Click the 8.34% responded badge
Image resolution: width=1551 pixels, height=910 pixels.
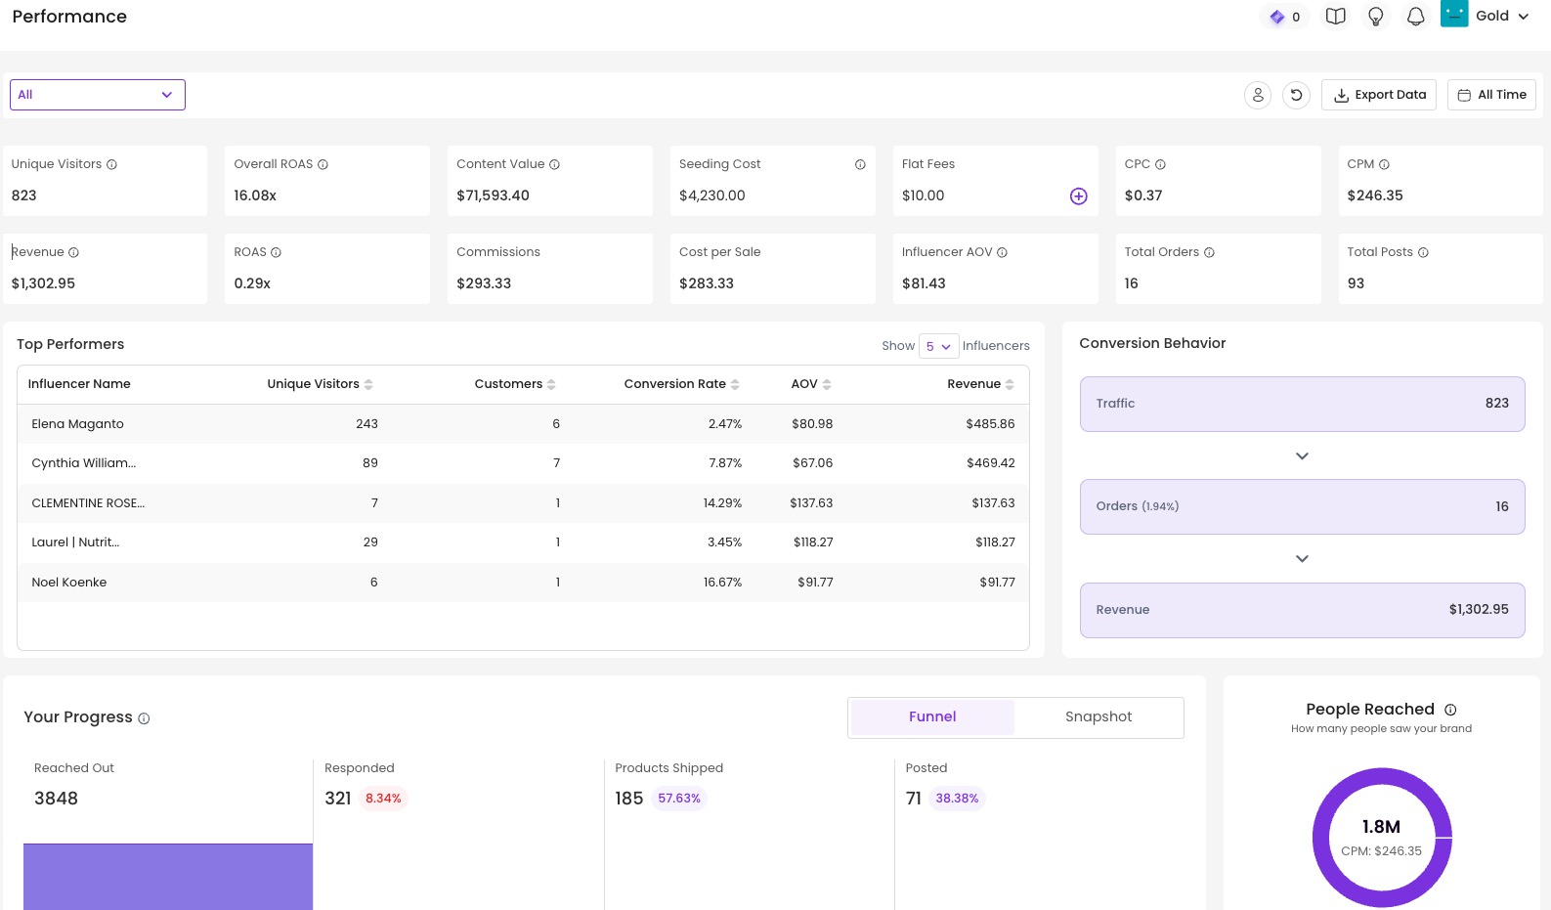[383, 799]
